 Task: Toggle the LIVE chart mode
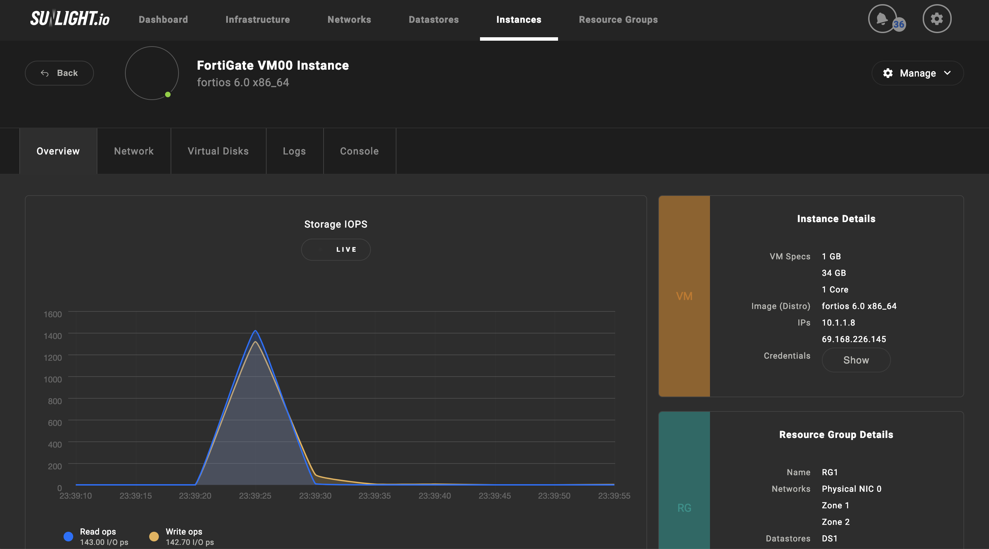(x=336, y=250)
